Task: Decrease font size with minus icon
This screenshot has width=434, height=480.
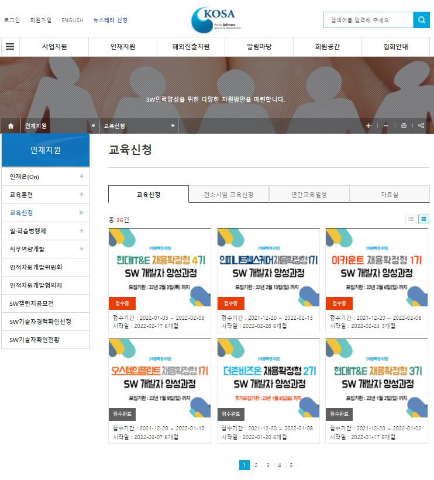Action: tap(386, 126)
